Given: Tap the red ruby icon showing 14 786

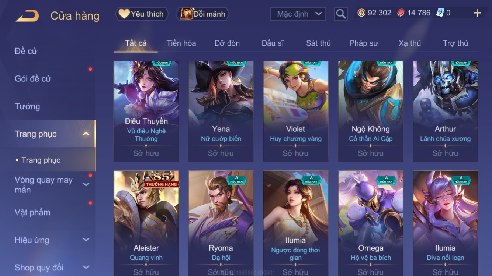Looking at the screenshot, I should (401, 13).
